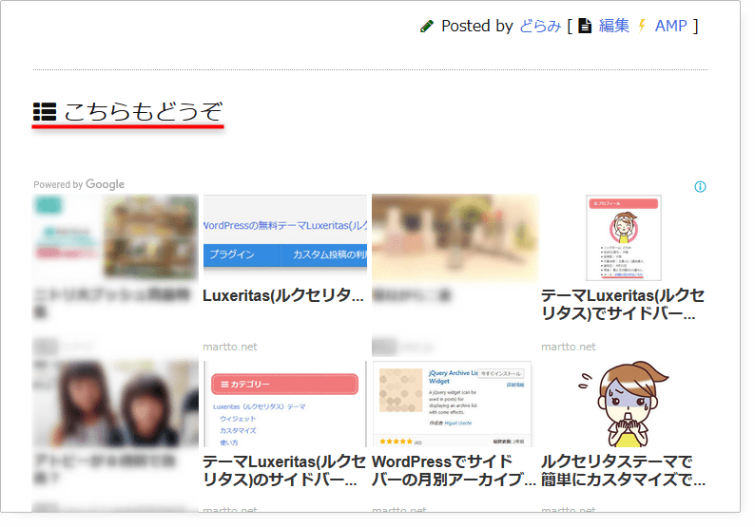Click the document icon beside 編集

click(x=585, y=26)
